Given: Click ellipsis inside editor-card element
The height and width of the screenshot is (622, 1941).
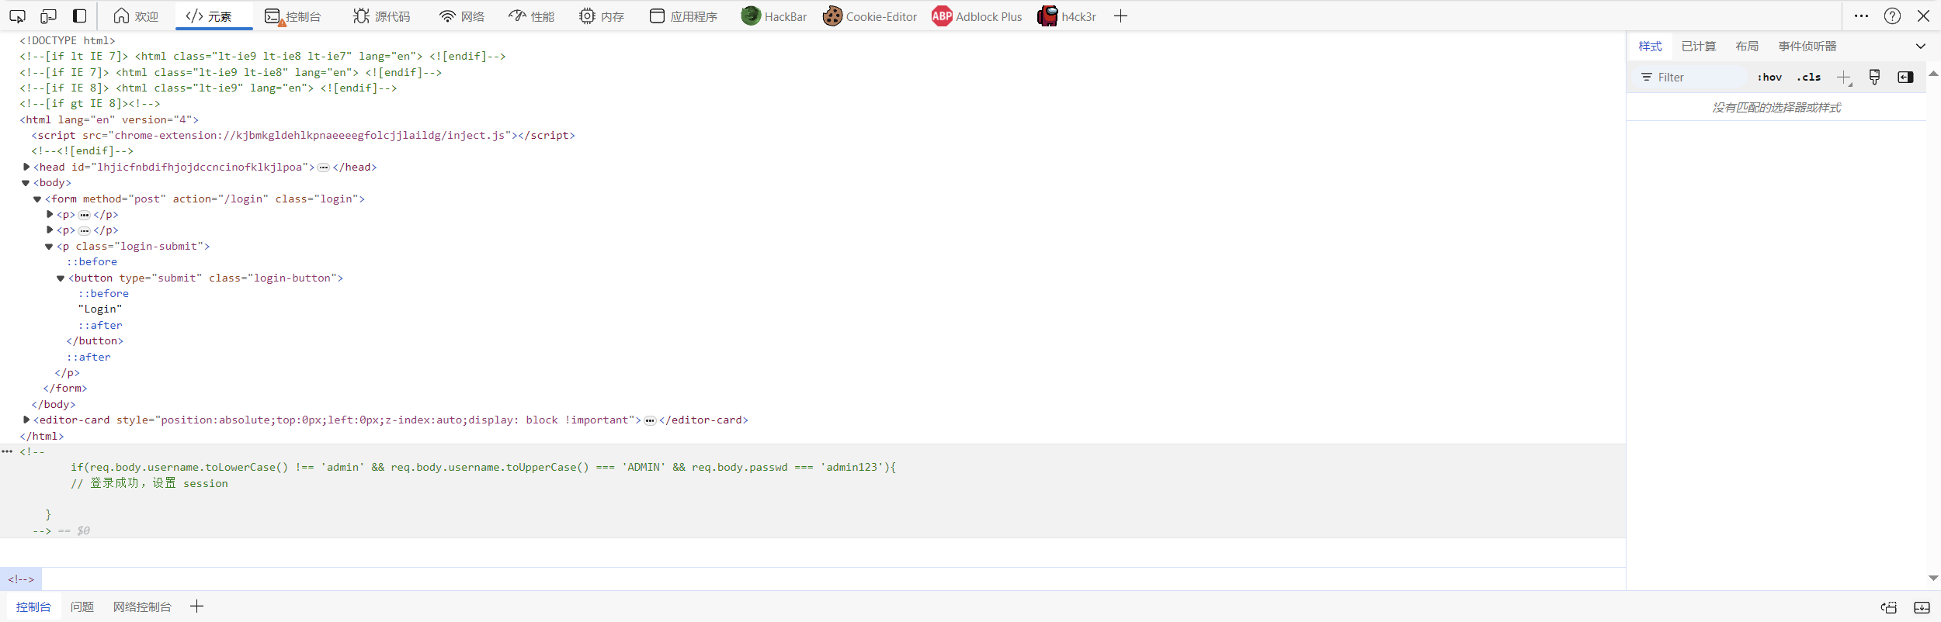Looking at the screenshot, I should point(650,420).
